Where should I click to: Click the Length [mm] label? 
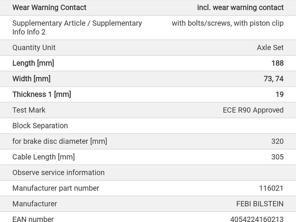33,63
